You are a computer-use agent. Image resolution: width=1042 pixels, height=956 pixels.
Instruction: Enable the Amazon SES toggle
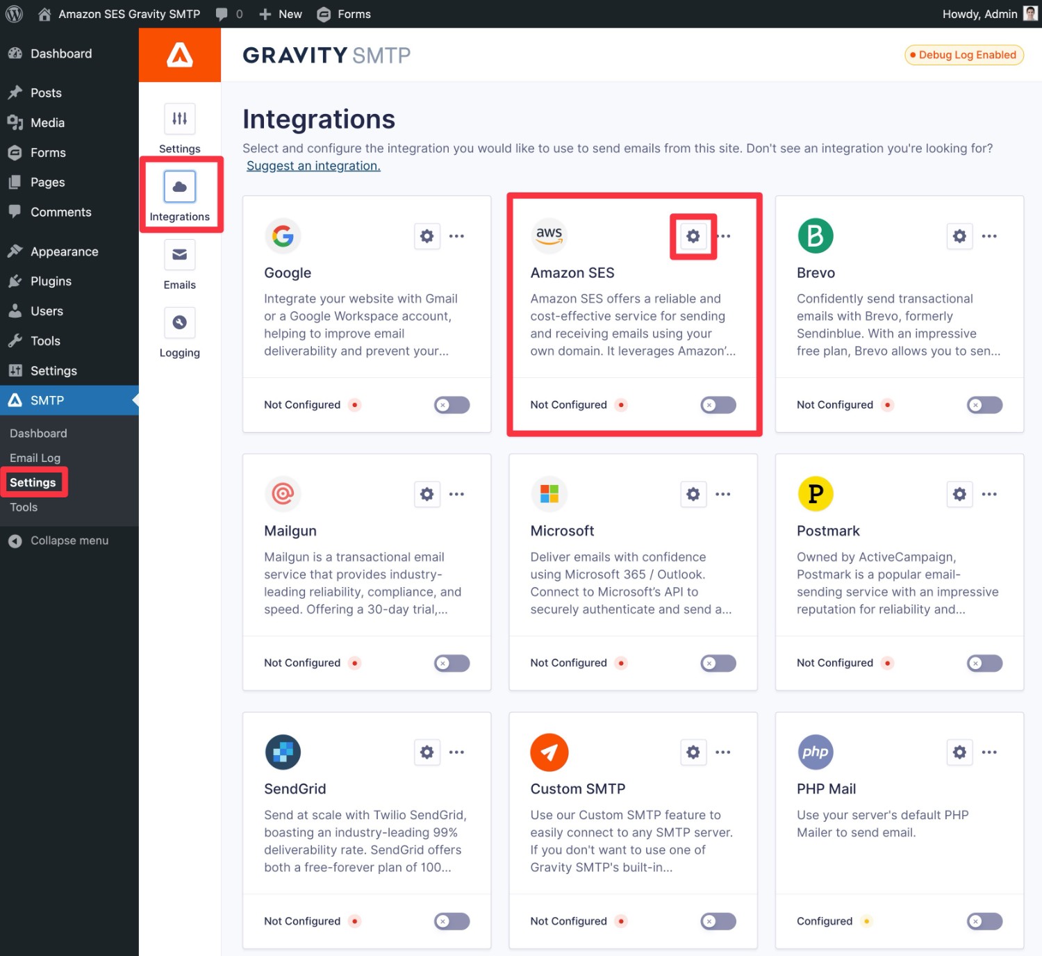tap(718, 405)
